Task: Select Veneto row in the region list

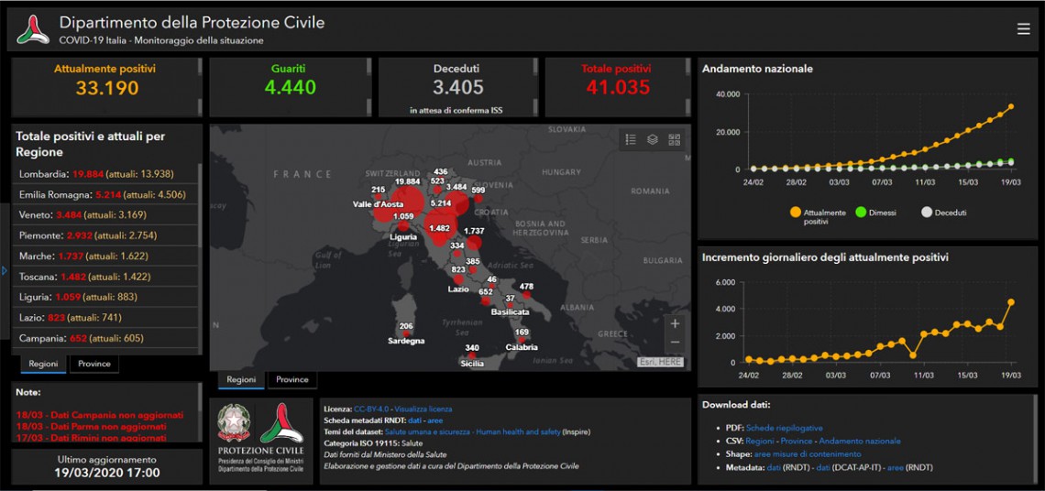Action: click(105, 215)
